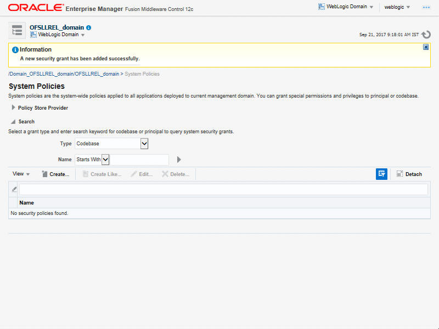Open the View menu in table toolbar
Screen dimensions: 439x329
pos(21,174)
